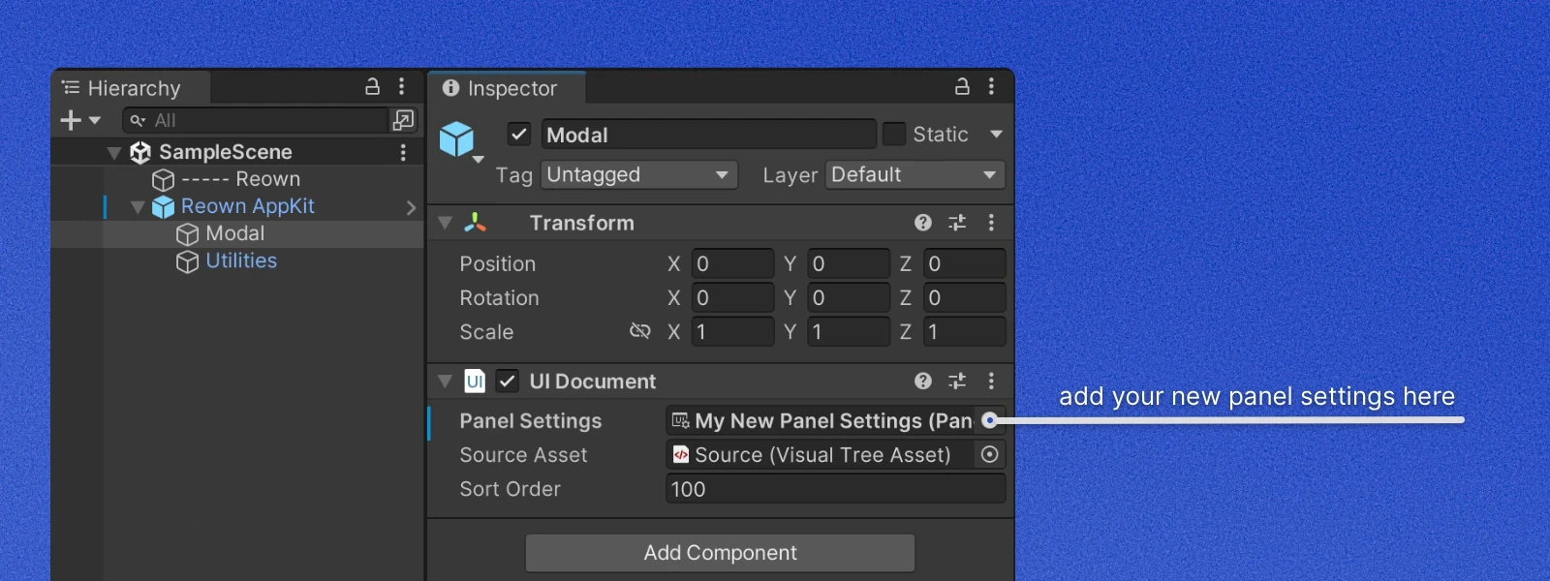
Task: Collapse the UI Document component
Action: 446,382
